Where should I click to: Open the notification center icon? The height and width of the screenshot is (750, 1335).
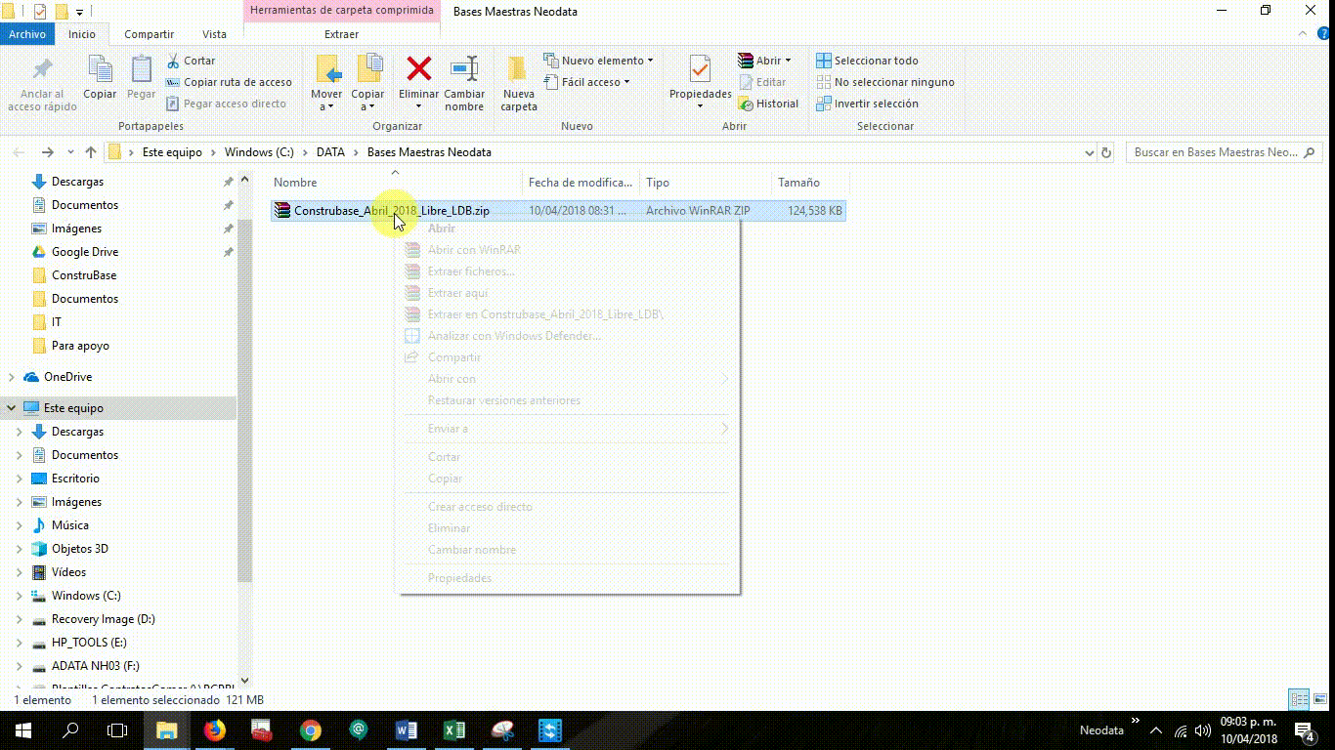(1305, 730)
